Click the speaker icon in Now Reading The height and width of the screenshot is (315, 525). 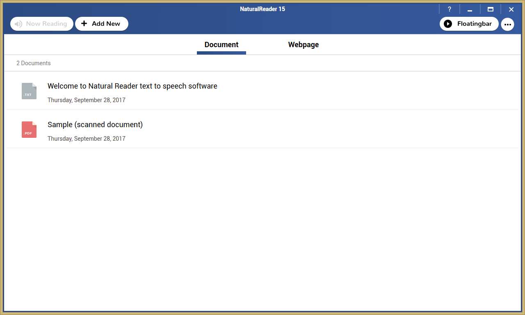tap(18, 24)
